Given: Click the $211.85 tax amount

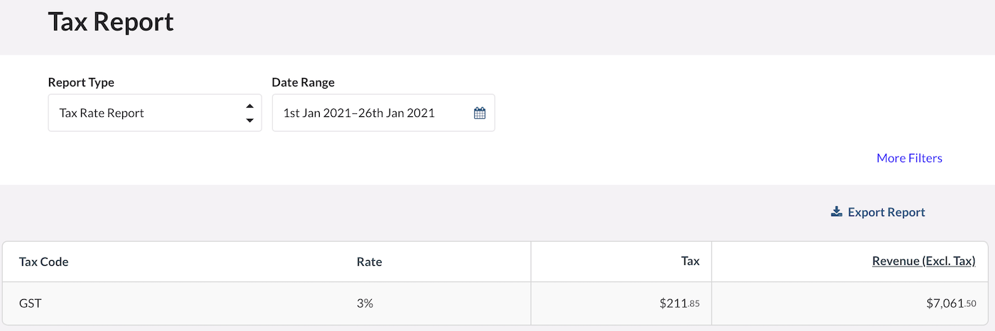Looking at the screenshot, I should tap(679, 303).
